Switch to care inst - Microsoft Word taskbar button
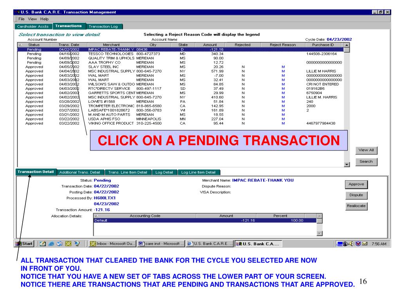Screen dimensions: 401x301 (161, 244)
